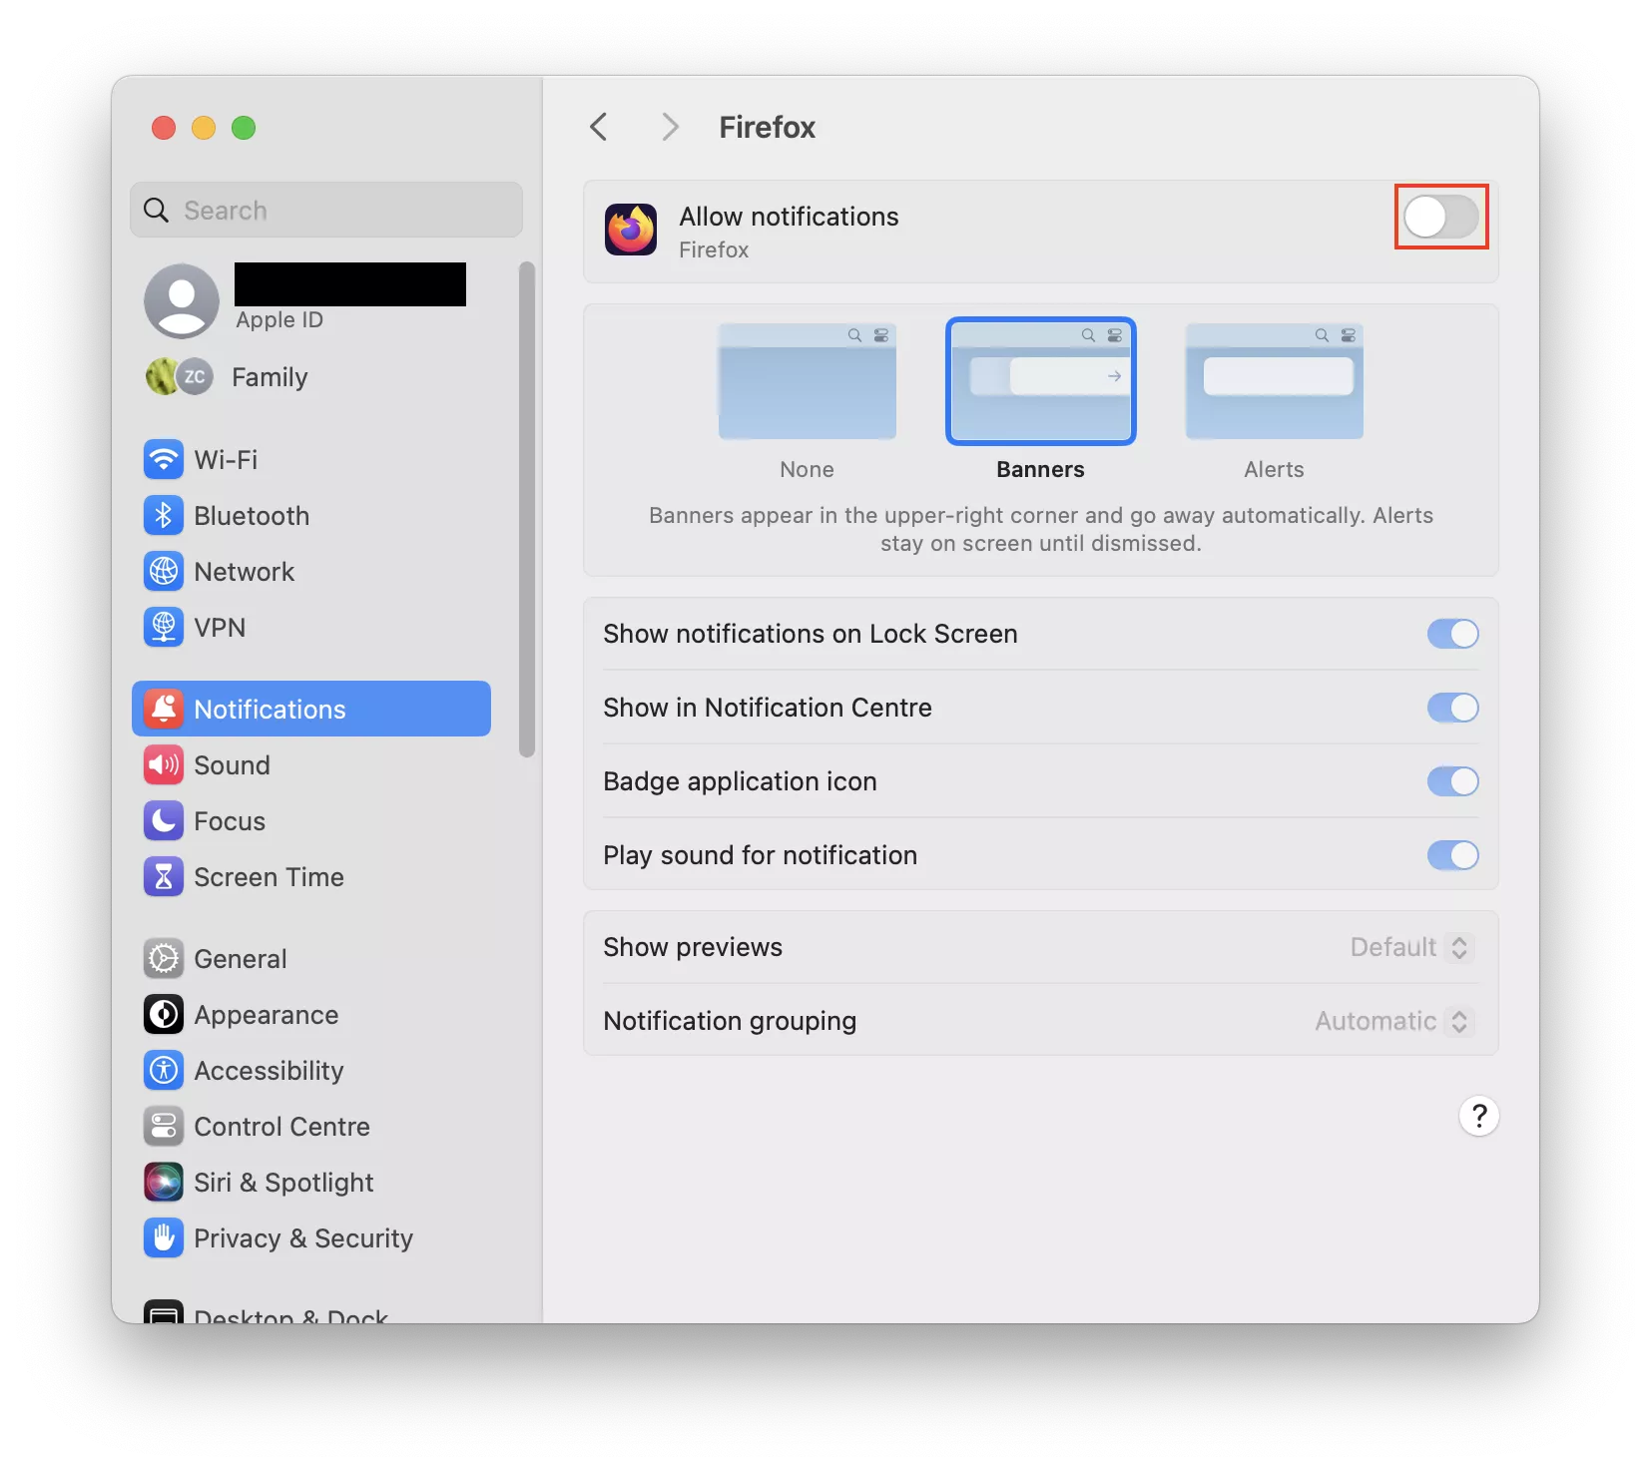Click the Focus moon icon
Screen dimensions: 1651x1471
click(x=164, y=821)
